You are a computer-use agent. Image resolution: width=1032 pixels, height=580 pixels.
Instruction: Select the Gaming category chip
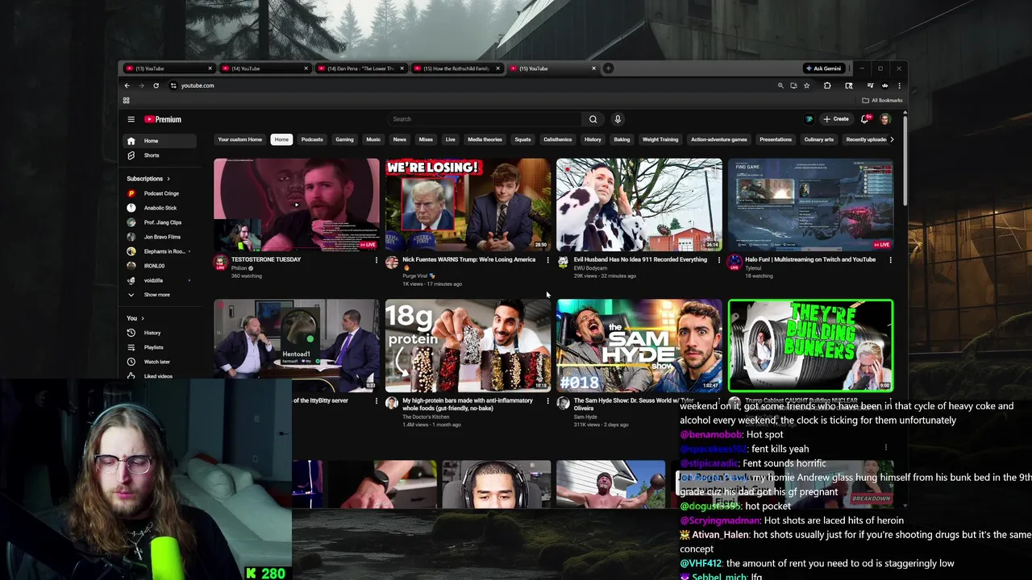(344, 139)
